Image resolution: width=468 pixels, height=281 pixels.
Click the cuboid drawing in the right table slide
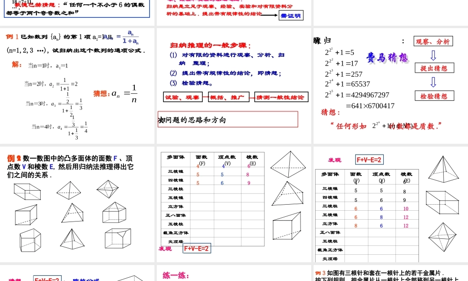pos(442,202)
